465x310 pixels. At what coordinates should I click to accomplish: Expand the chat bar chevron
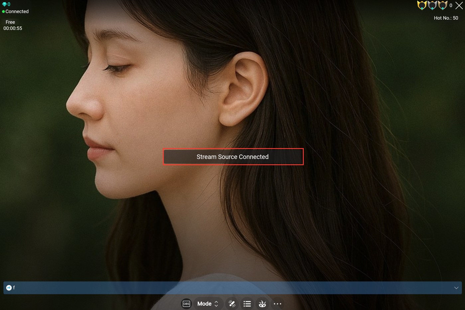tap(456, 288)
